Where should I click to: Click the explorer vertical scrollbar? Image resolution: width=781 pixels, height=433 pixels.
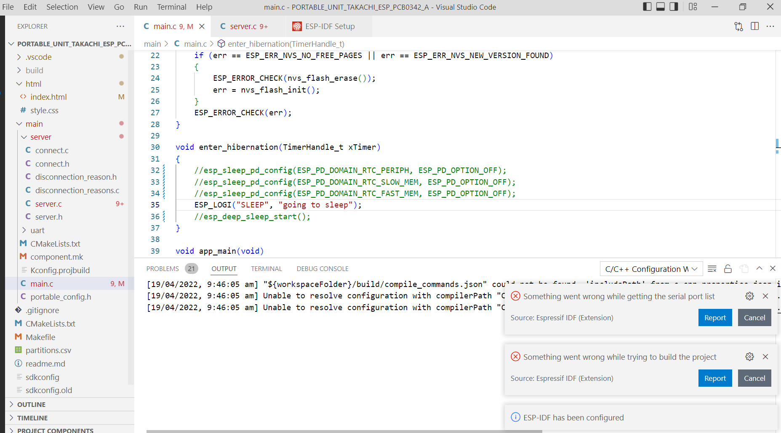131,217
